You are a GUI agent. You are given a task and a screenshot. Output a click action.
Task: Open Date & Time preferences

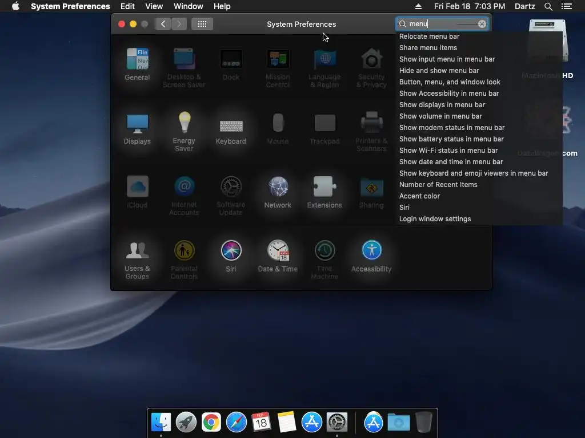pyautogui.click(x=278, y=256)
